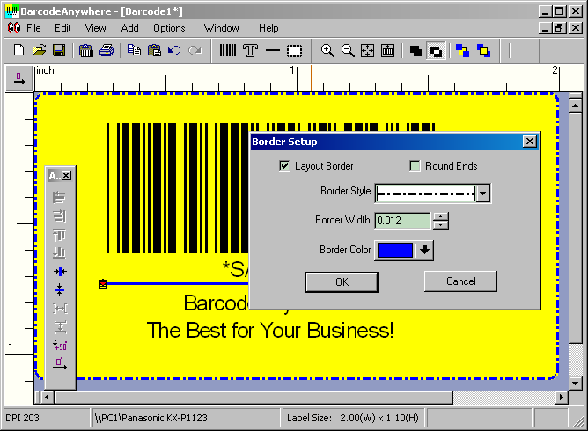This screenshot has width=588, height=431.
Task: Click the vertical scrollbar down arrow
Action: click(x=576, y=383)
